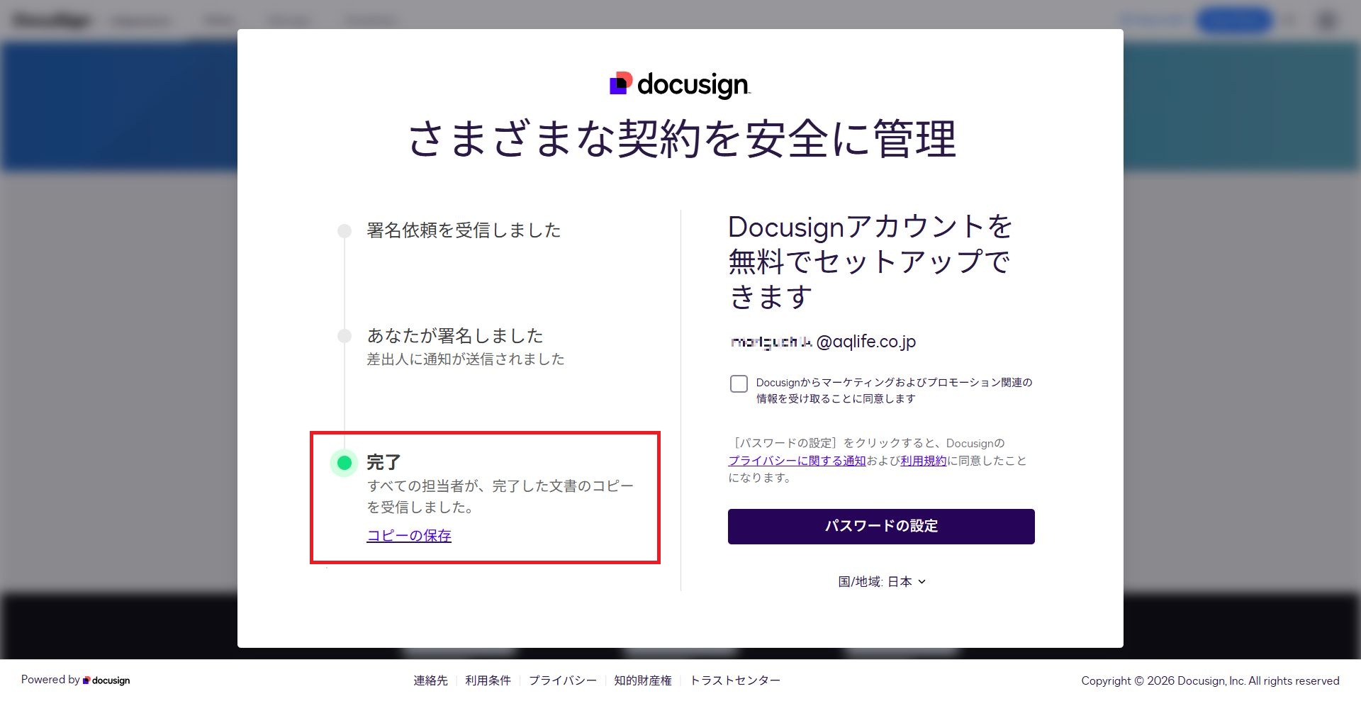Select 利用条件 in the footer
Screen dimensions: 1361x701
pos(488,680)
